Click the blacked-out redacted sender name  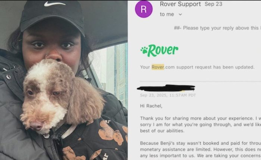[x=166, y=88]
